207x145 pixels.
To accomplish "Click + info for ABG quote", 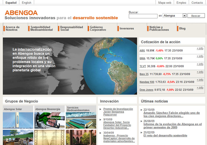I will [200, 49].
